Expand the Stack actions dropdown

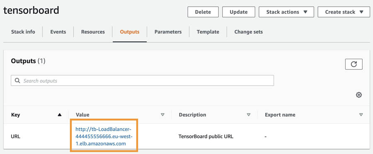click(286, 12)
